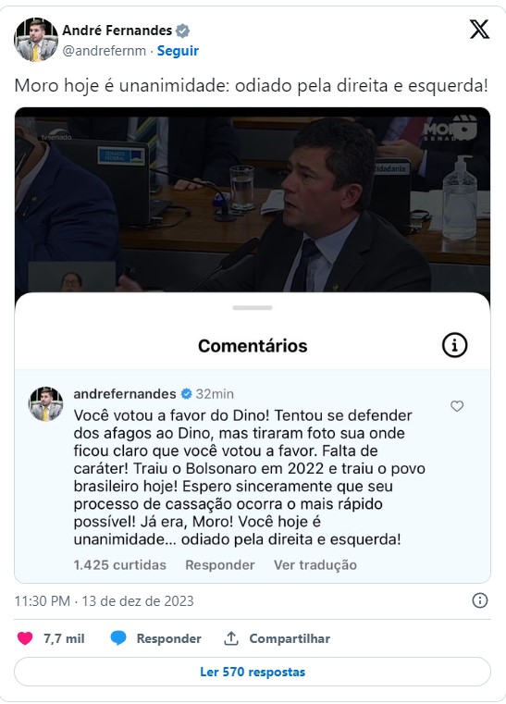Click the blue verified badge in comment
The image size is (506, 704).
(186, 394)
